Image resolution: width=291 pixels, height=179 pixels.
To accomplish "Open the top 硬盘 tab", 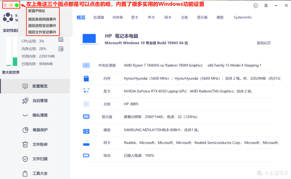I will click(x=220, y=17).
